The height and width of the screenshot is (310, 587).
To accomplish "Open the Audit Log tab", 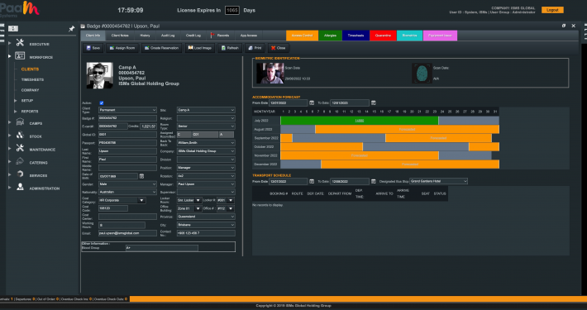I will coord(168,36).
